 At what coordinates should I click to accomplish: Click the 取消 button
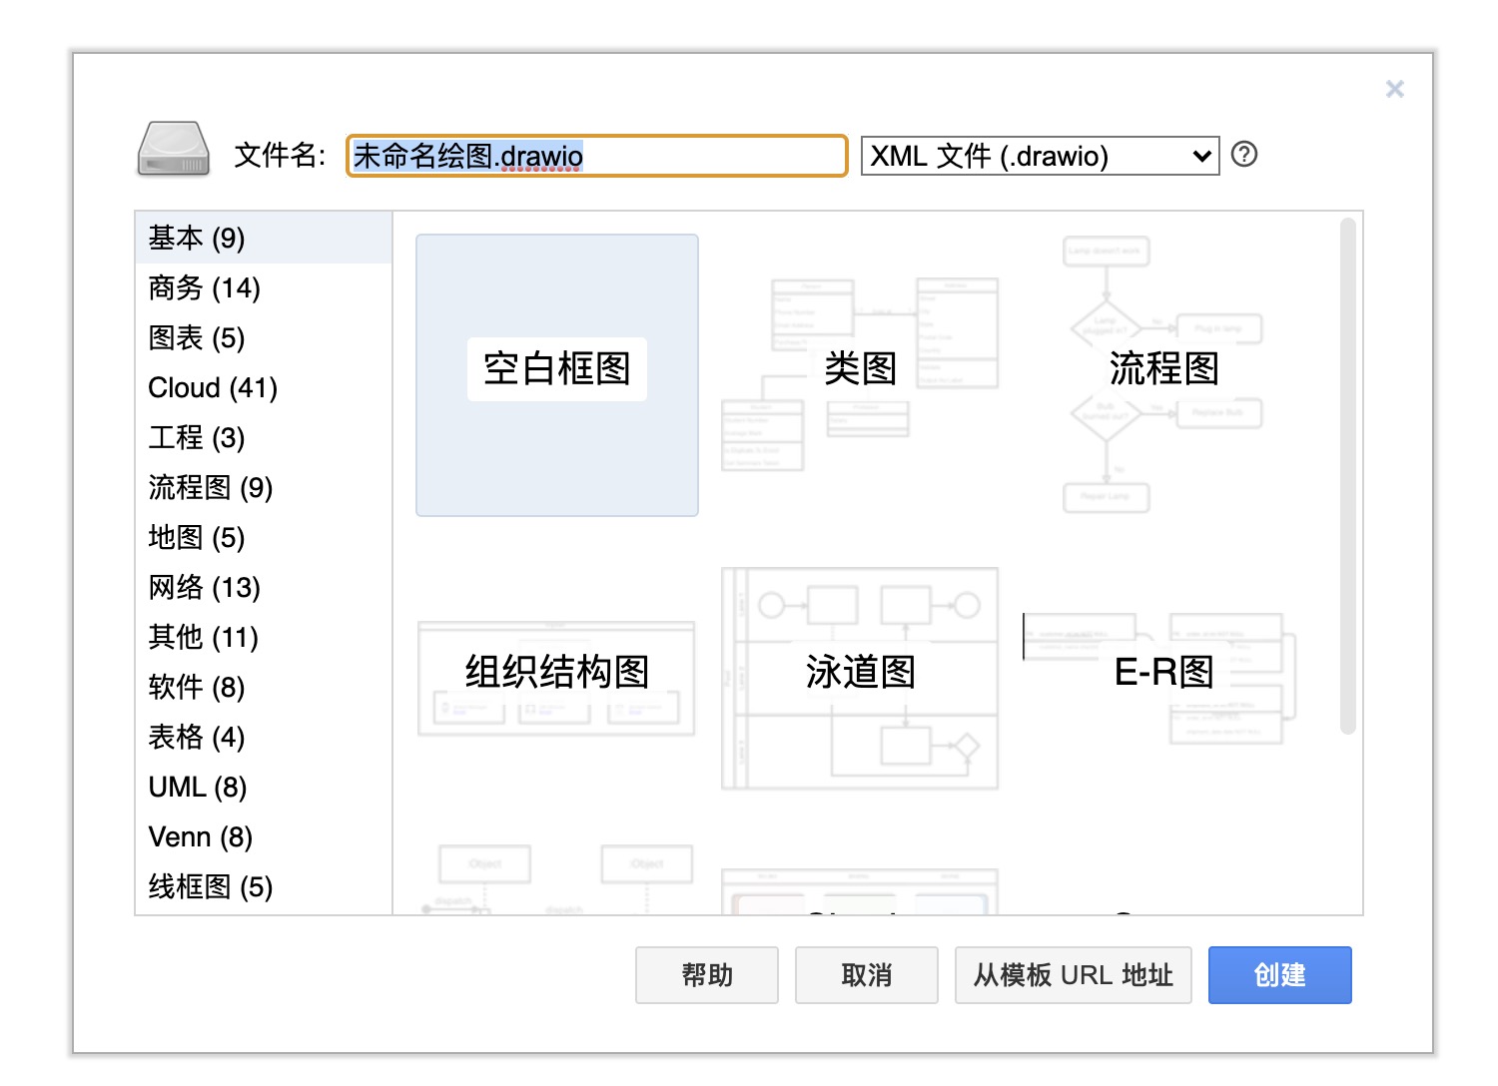coord(867,975)
